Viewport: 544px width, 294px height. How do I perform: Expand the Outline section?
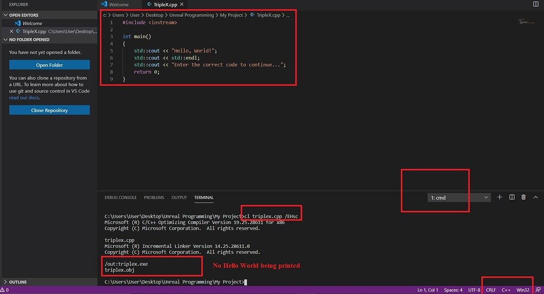(18, 282)
